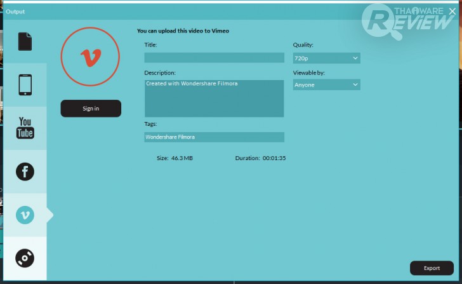Edit the Description text box

(214, 98)
